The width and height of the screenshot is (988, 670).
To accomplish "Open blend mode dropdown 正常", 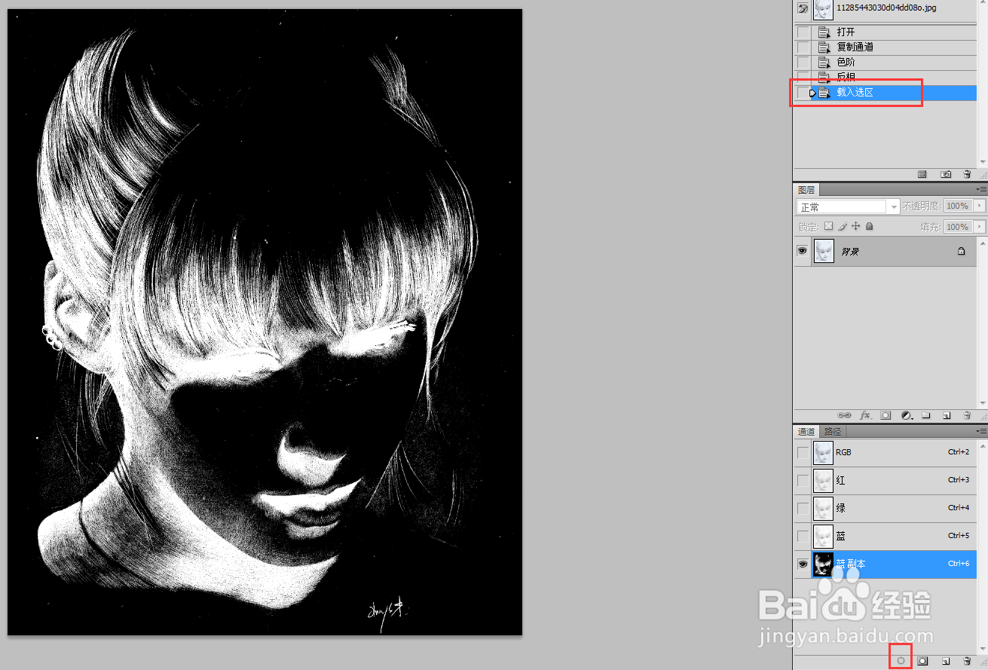I will click(x=848, y=207).
